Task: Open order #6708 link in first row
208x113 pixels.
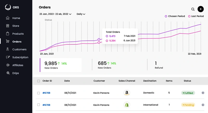Action: click(46, 93)
